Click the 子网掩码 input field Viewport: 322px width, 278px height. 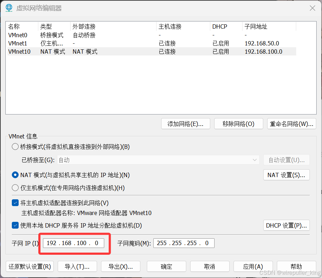click(184, 243)
